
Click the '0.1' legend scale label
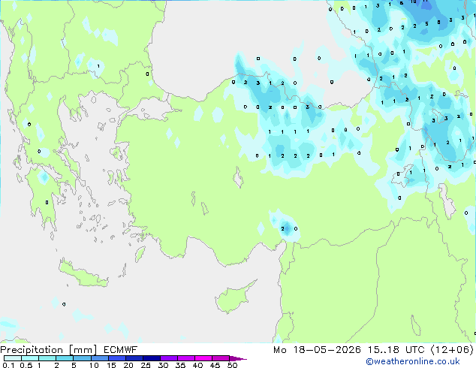[8, 365]
